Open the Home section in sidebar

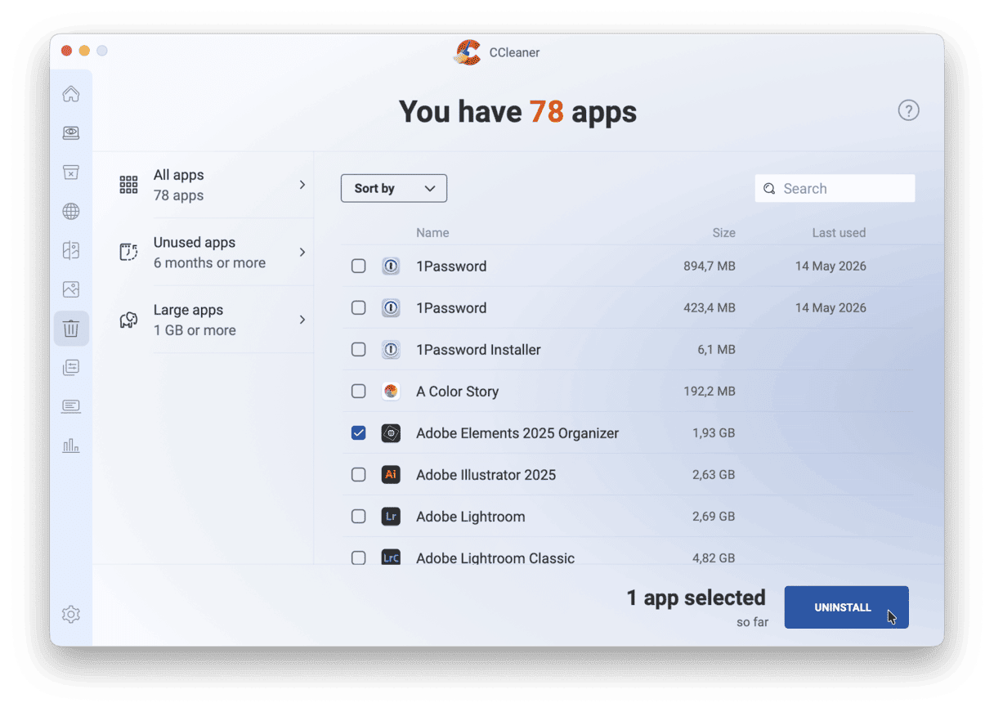pyautogui.click(x=71, y=94)
